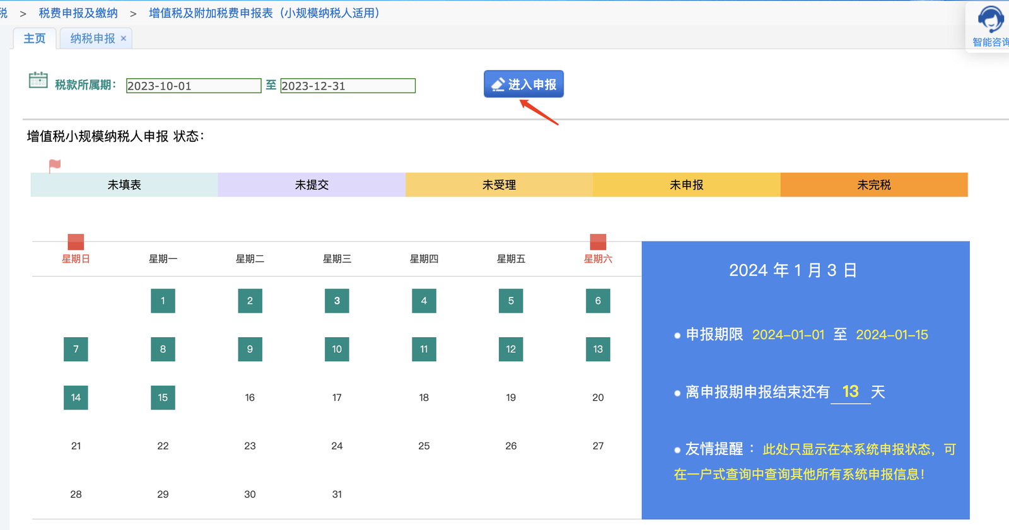Select calendar day 12
Viewport: 1009px width, 530px height.
(x=511, y=349)
